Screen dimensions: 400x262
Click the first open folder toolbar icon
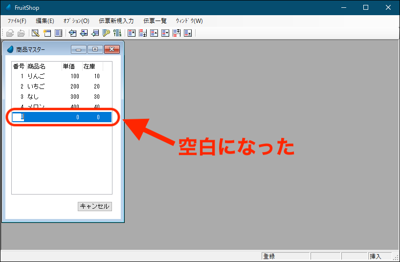point(10,33)
